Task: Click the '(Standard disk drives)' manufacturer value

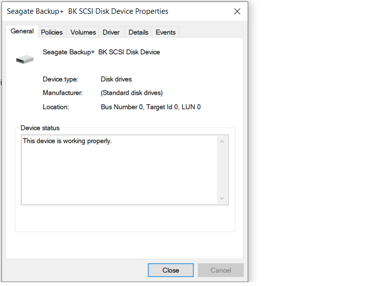Action: [x=132, y=93]
